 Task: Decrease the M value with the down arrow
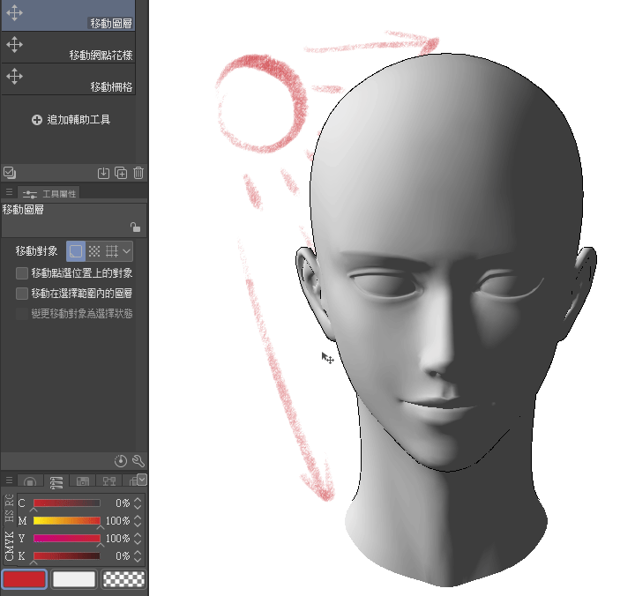pos(138,525)
